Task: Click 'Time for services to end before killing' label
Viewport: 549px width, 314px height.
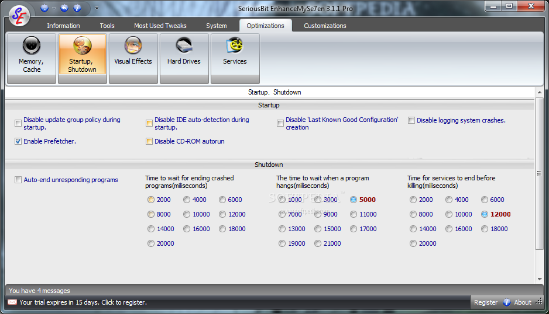Action: 451,182
